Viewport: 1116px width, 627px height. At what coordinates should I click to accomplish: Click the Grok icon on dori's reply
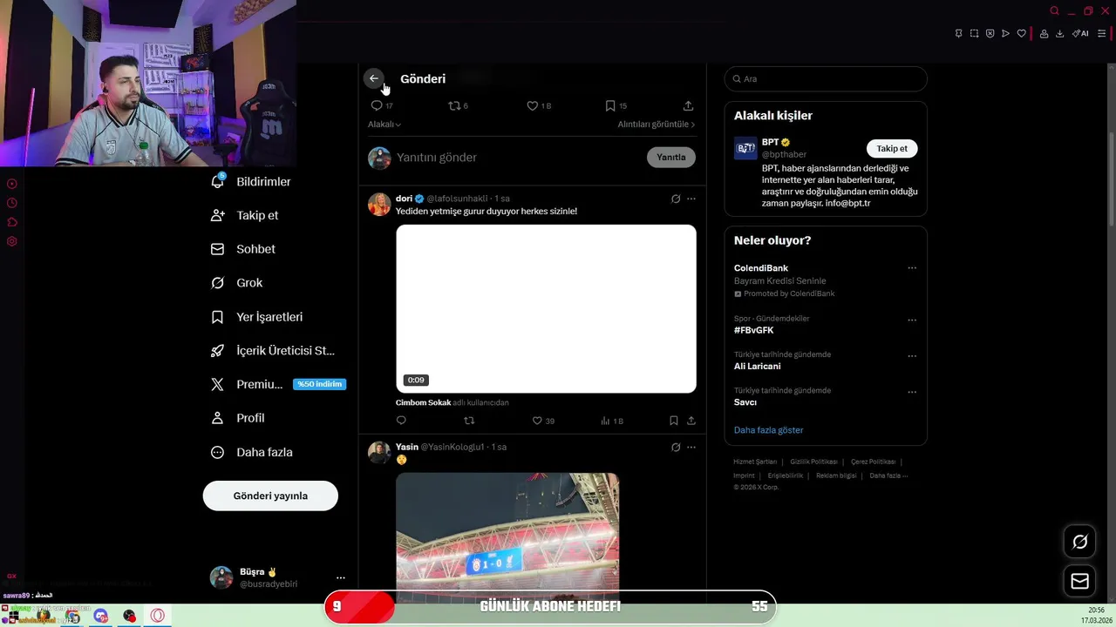tap(676, 199)
